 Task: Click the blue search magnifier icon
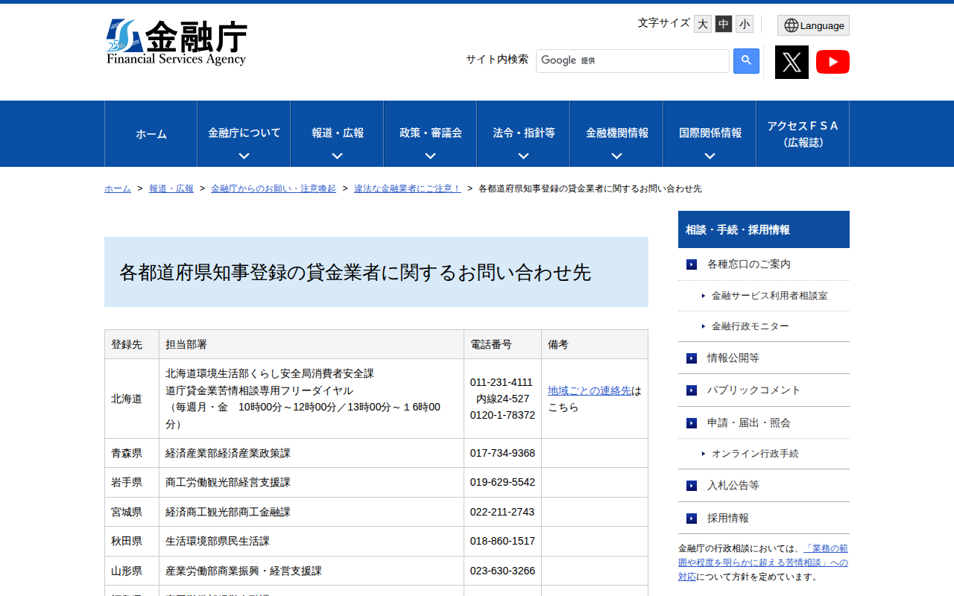coord(746,60)
